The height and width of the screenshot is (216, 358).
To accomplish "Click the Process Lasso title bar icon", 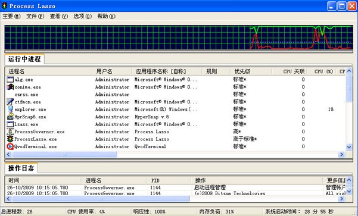I will pos(4,6).
